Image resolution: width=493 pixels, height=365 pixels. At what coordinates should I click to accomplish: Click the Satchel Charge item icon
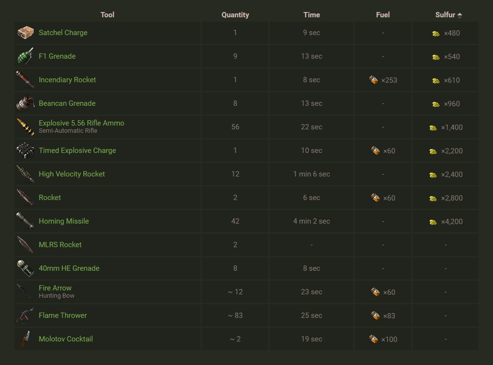[25, 33]
